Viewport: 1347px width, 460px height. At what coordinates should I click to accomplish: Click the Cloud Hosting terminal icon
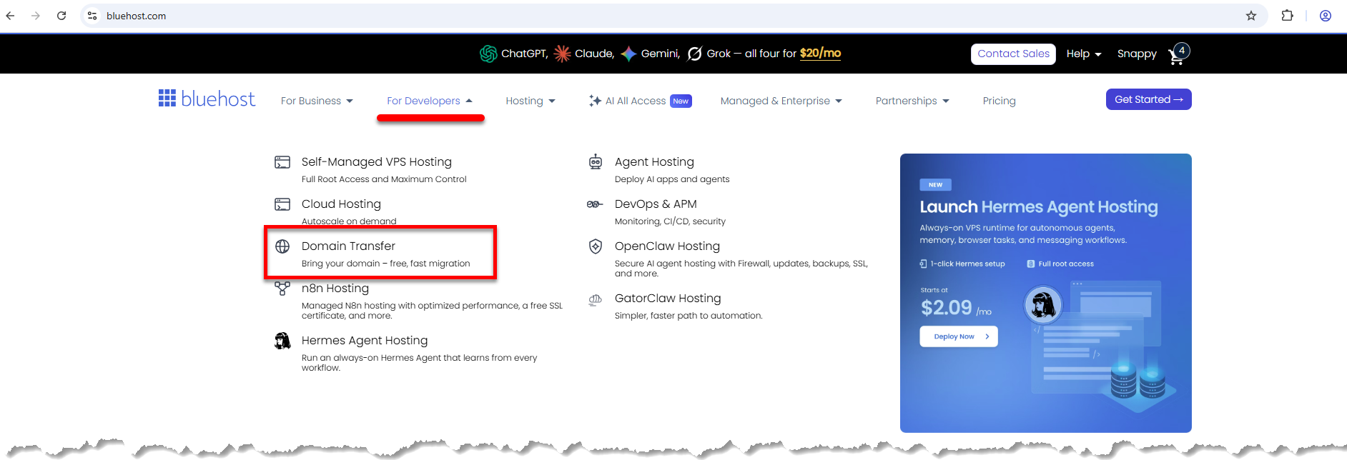point(282,204)
